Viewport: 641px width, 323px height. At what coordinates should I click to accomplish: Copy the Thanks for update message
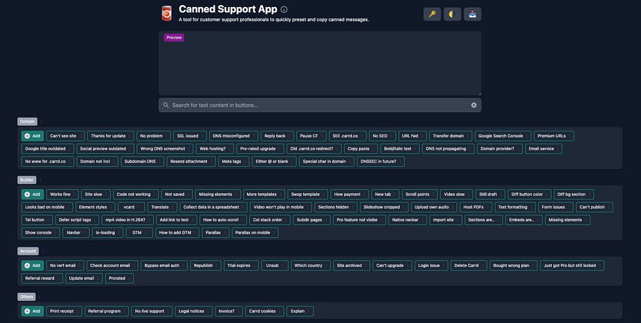[110, 136]
